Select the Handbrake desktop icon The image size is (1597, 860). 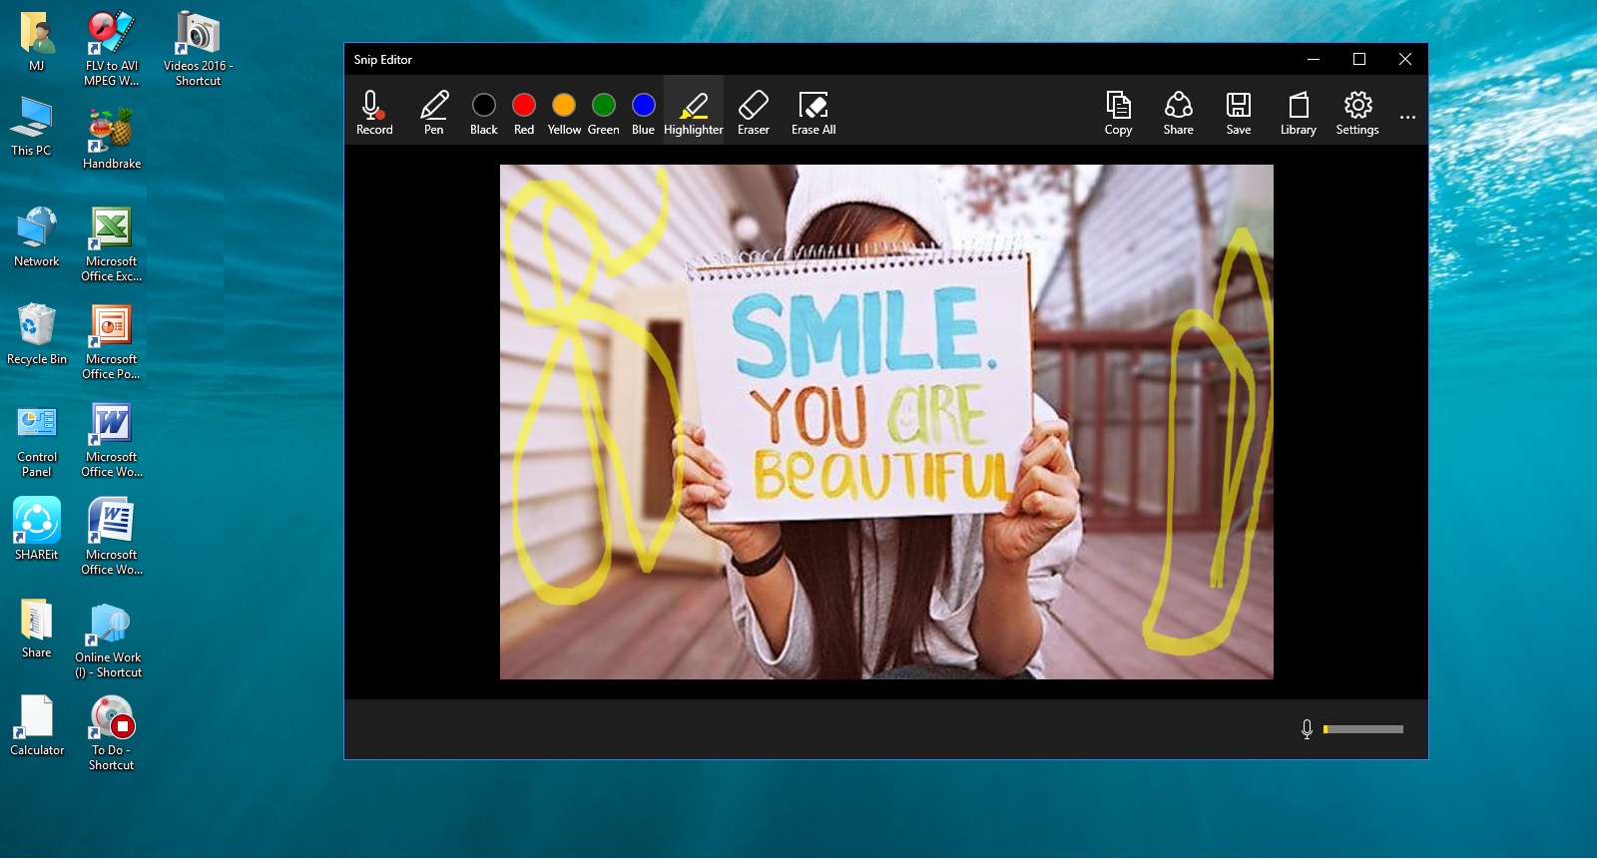[x=112, y=138]
